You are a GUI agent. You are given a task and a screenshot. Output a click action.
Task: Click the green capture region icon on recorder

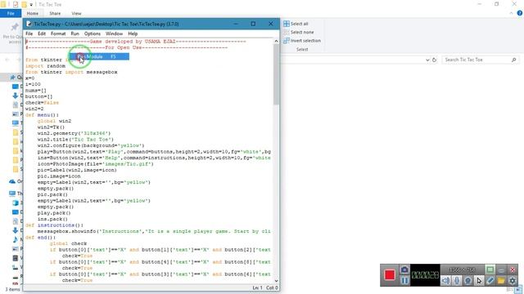pos(490,269)
